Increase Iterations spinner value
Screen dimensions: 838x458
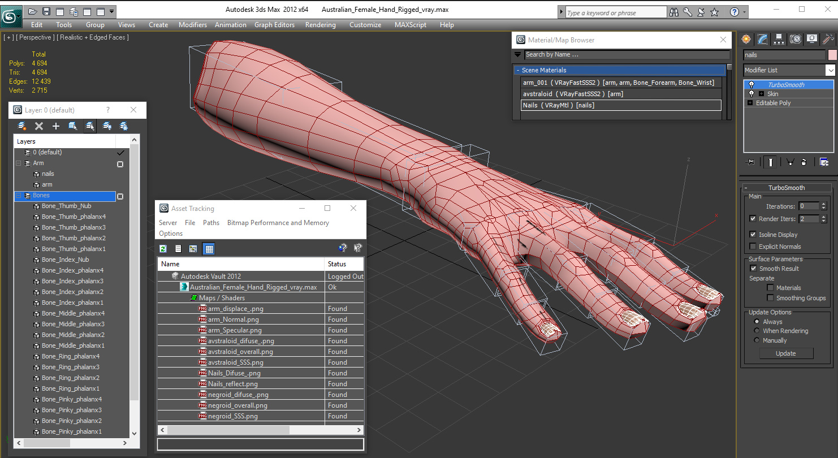[823, 204]
